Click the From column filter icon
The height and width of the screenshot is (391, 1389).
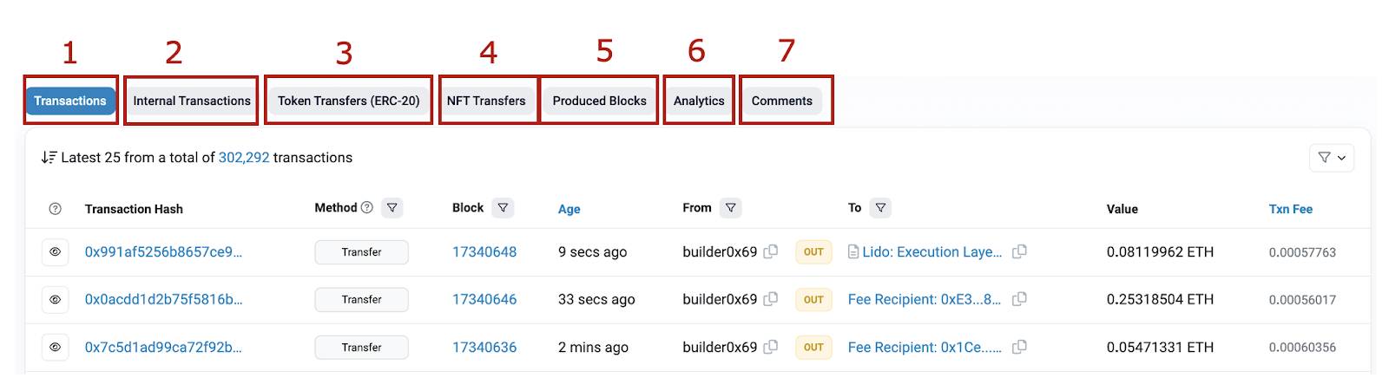[731, 208]
